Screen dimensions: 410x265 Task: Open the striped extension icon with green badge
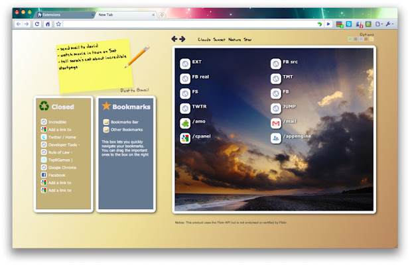340,25
